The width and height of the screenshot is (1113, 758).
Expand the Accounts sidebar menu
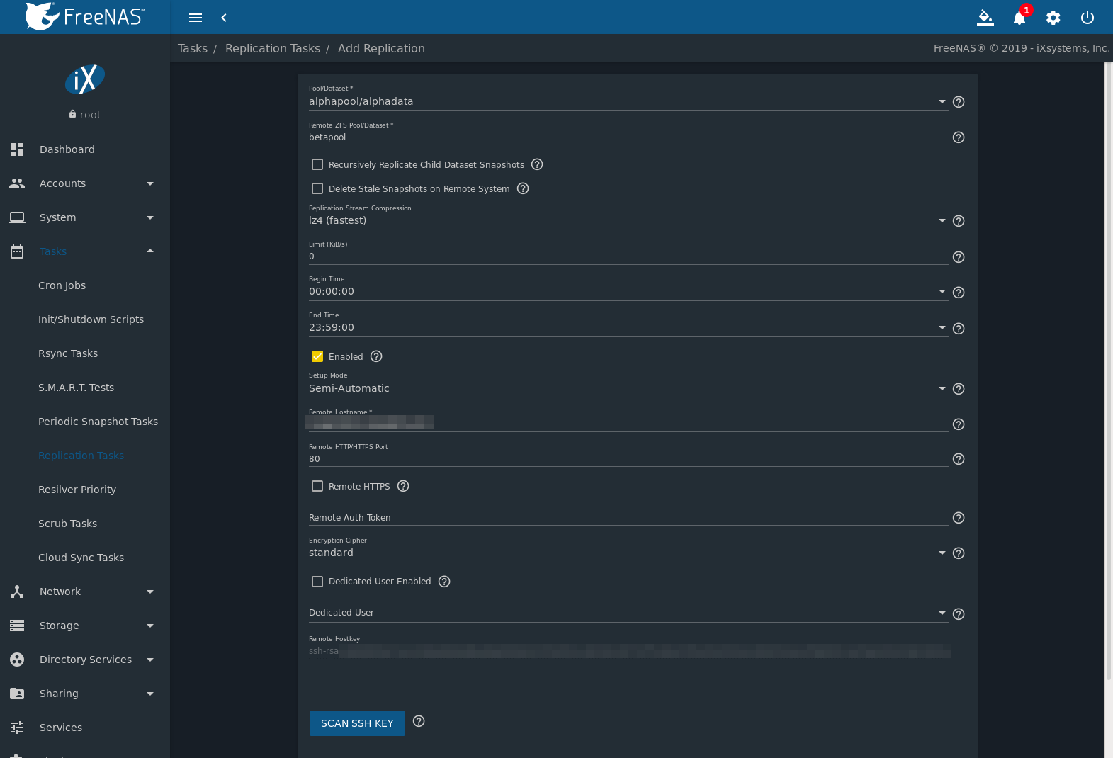click(x=85, y=183)
